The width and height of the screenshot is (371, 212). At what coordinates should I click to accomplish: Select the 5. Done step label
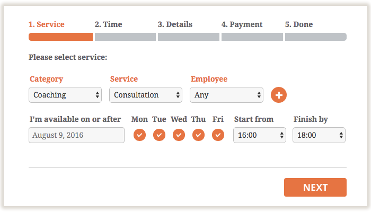[x=299, y=24]
